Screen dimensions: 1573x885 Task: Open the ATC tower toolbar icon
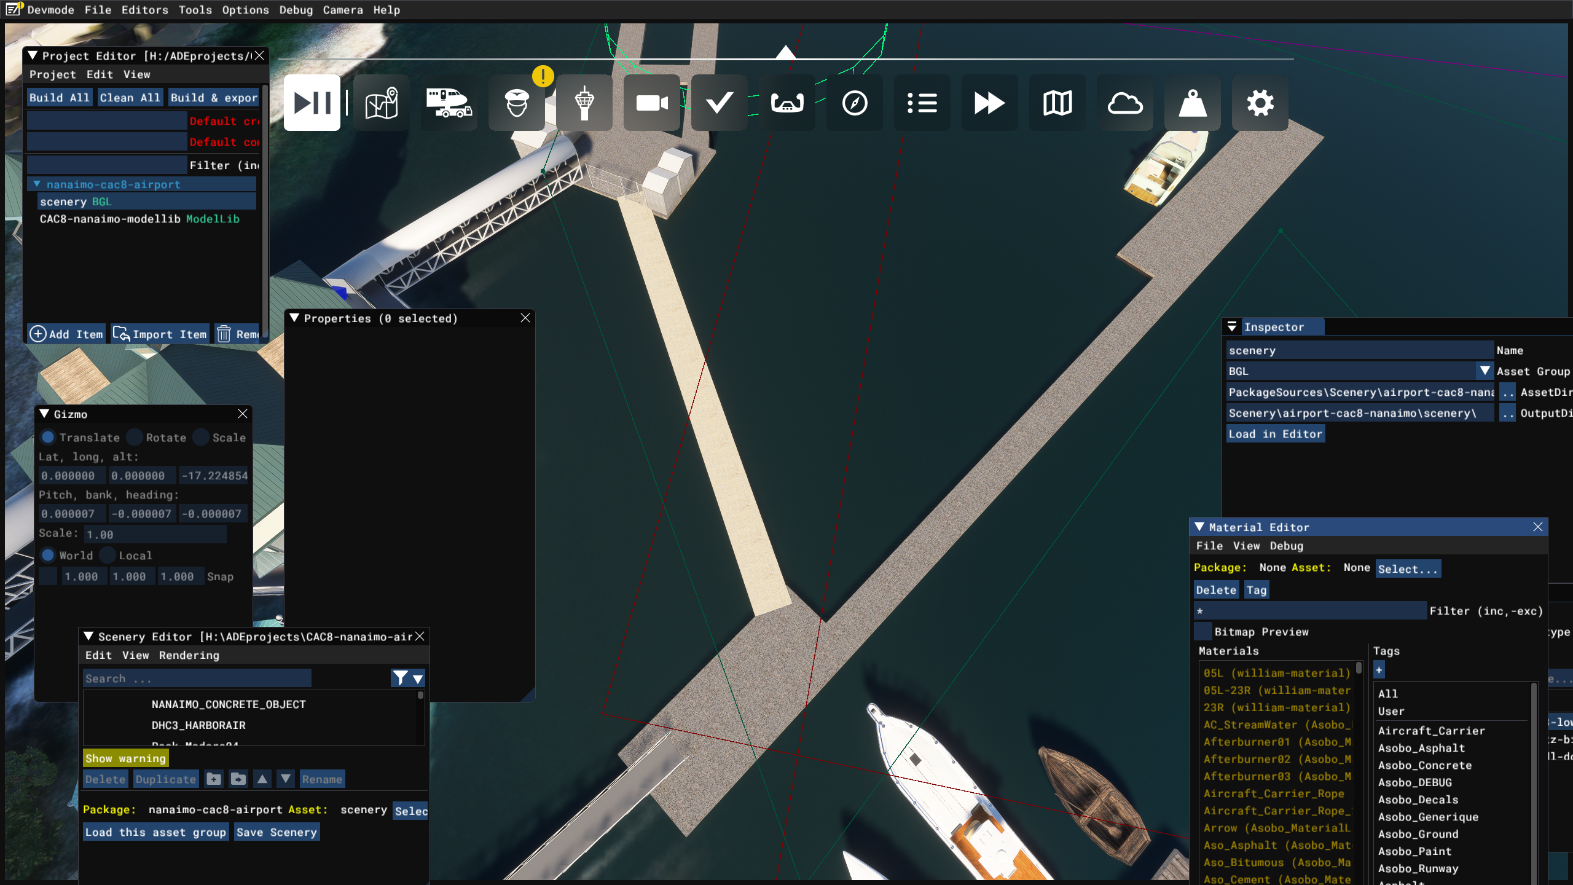584,103
